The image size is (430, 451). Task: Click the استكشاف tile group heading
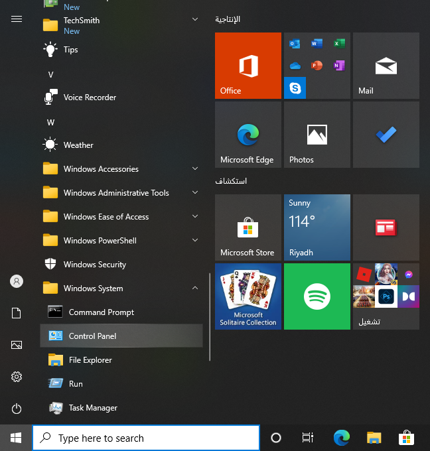tap(231, 181)
